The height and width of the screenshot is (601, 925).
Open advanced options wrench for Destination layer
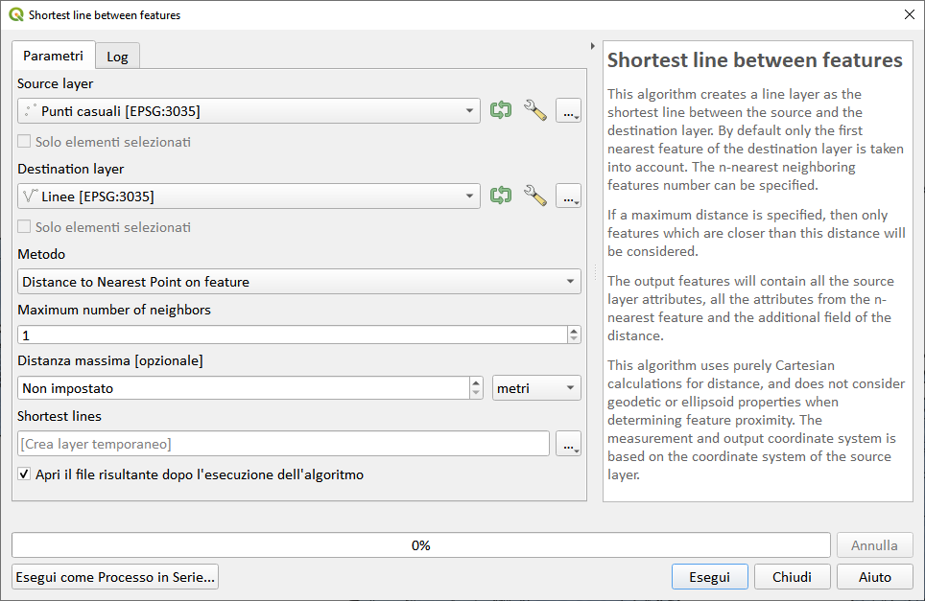coord(534,196)
